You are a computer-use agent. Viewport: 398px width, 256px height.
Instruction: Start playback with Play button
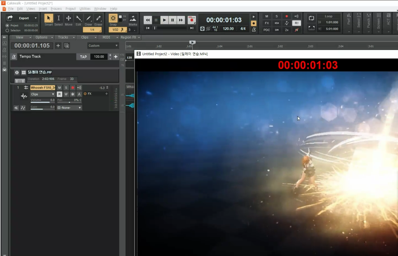click(164, 20)
